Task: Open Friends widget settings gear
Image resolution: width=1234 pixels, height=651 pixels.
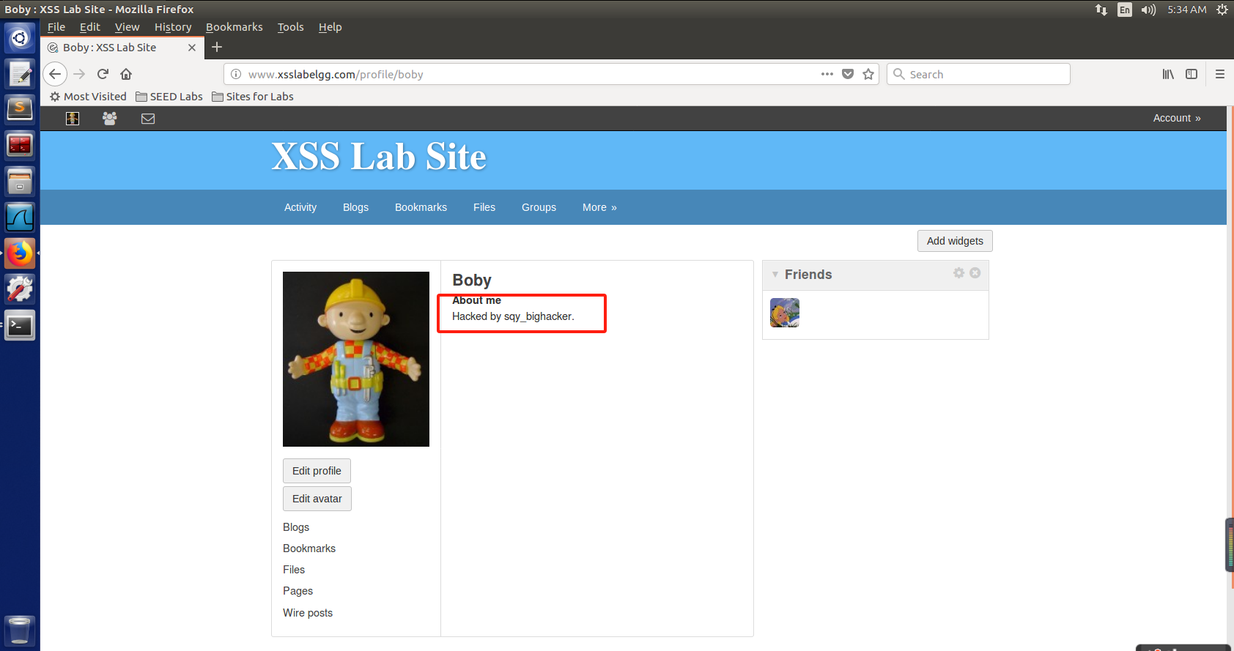Action: [958, 272]
